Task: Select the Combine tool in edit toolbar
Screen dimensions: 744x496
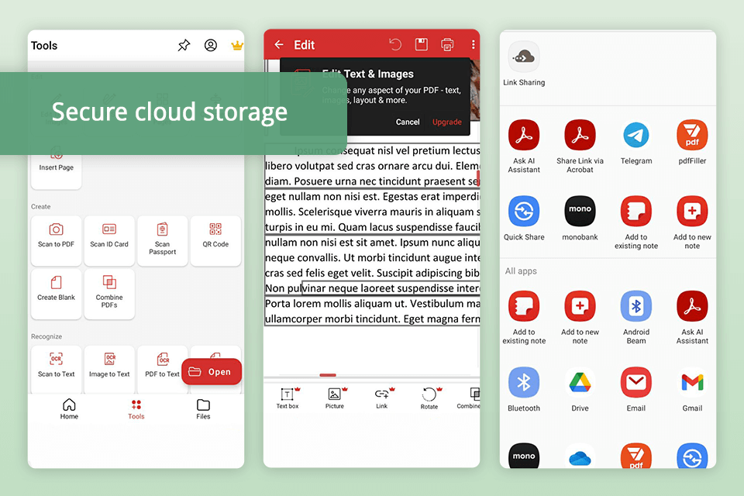Action: coord(469,398)
